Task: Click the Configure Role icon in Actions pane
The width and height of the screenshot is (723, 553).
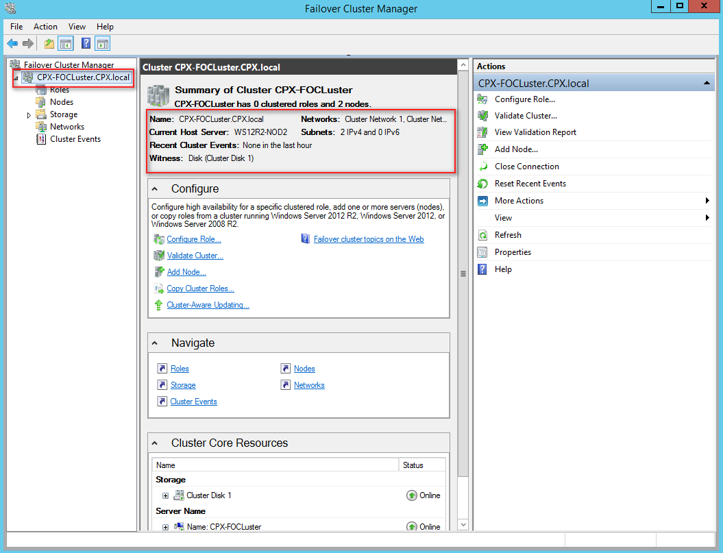Action: click(x=482, y=99)
